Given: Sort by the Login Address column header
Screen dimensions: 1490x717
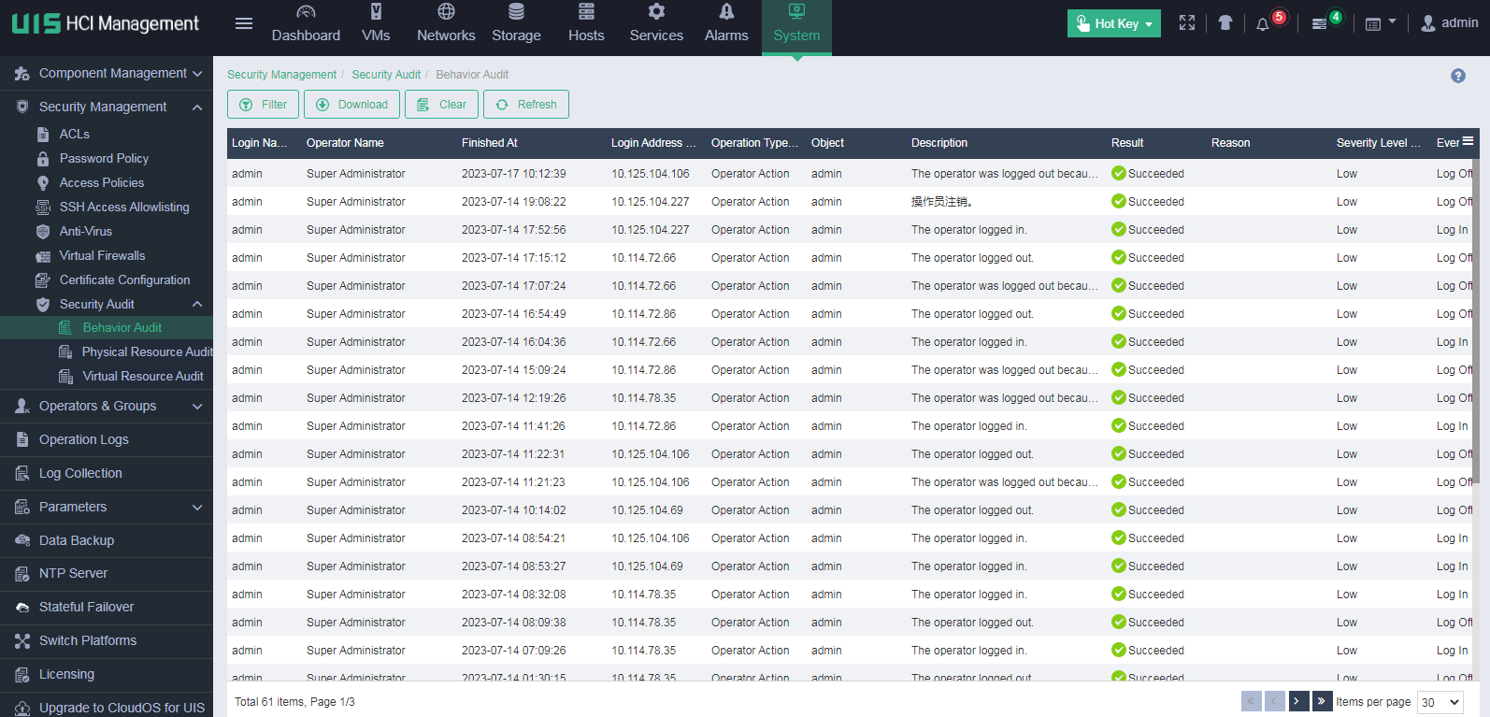Looking at the screenshot, I should [653, 143].
